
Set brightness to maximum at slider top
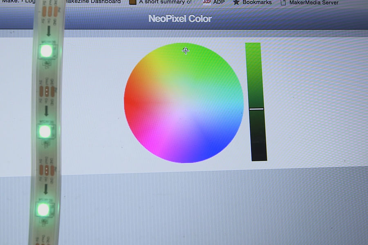tap(253, 45)
